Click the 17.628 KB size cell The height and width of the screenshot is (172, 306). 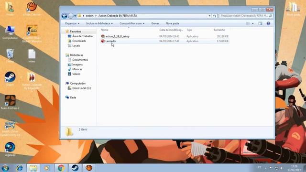point(222,41)
